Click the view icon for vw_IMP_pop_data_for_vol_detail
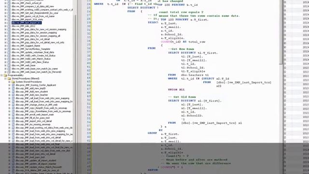 coord(9,39)
